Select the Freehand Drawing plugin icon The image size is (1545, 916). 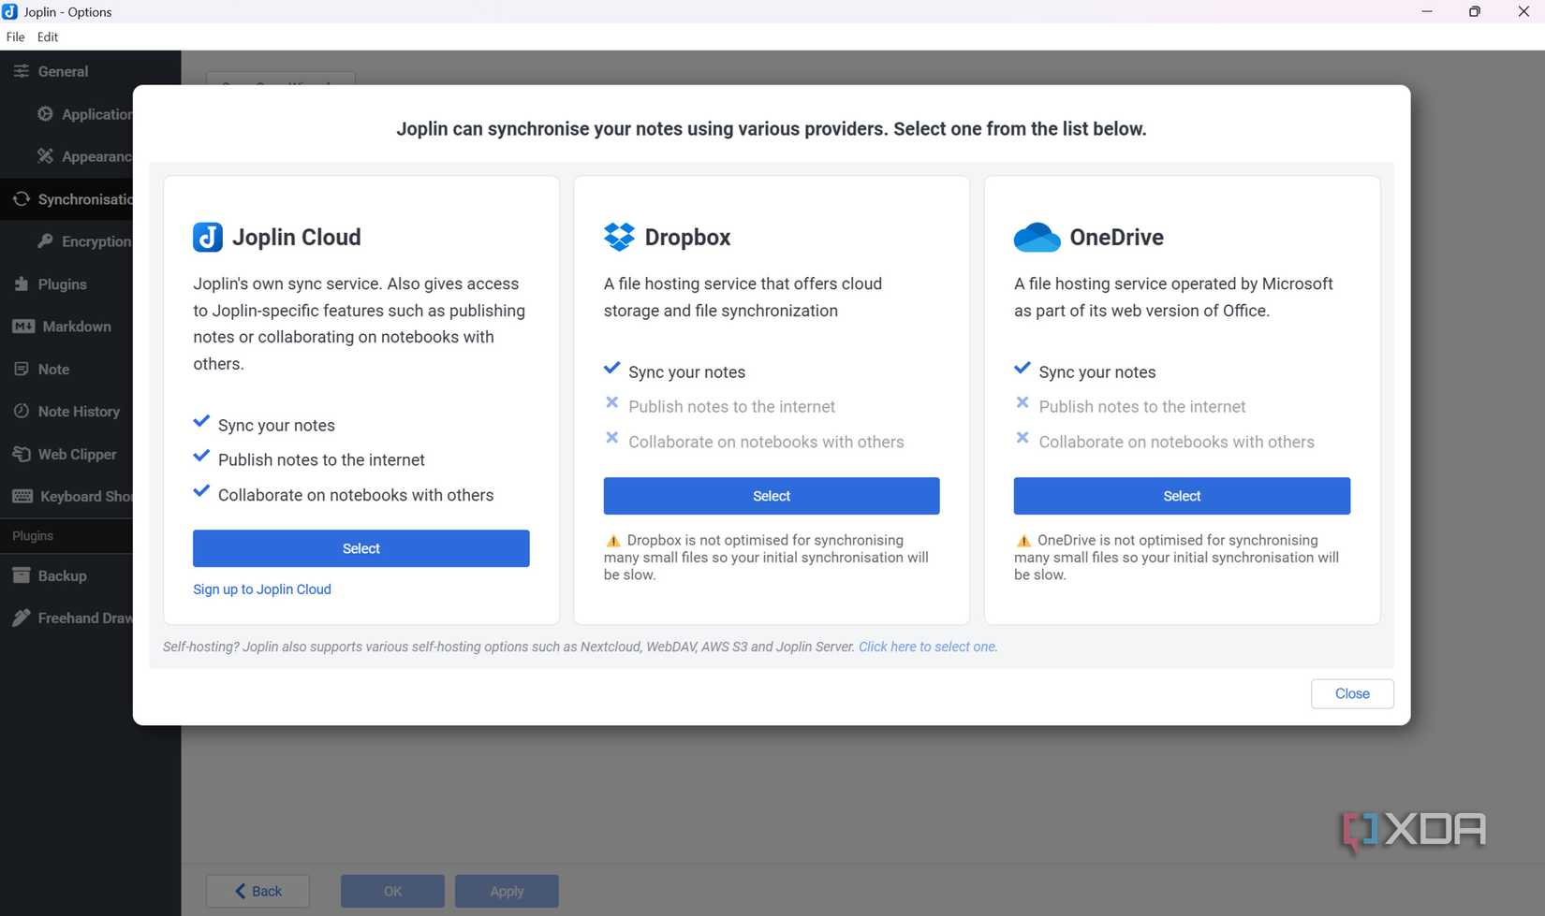[x=22, y=618]
